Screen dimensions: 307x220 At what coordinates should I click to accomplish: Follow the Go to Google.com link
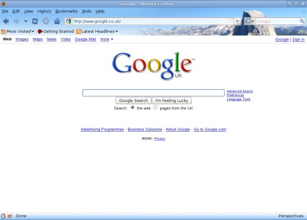[x=210, y=129]
